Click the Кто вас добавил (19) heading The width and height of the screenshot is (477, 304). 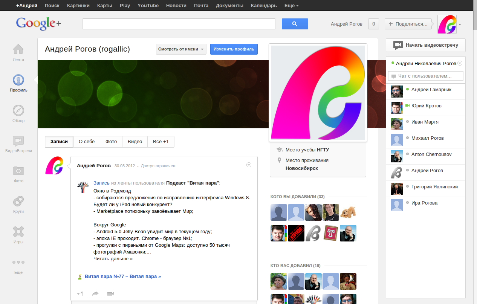point(295,266)
